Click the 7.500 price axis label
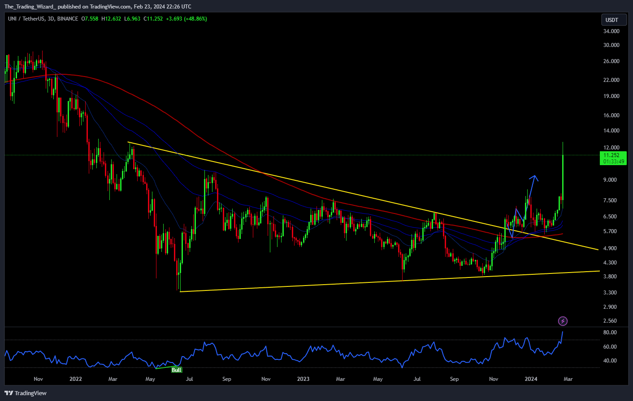The width and height of the screenshot is (633, 401). pos(610,200)
